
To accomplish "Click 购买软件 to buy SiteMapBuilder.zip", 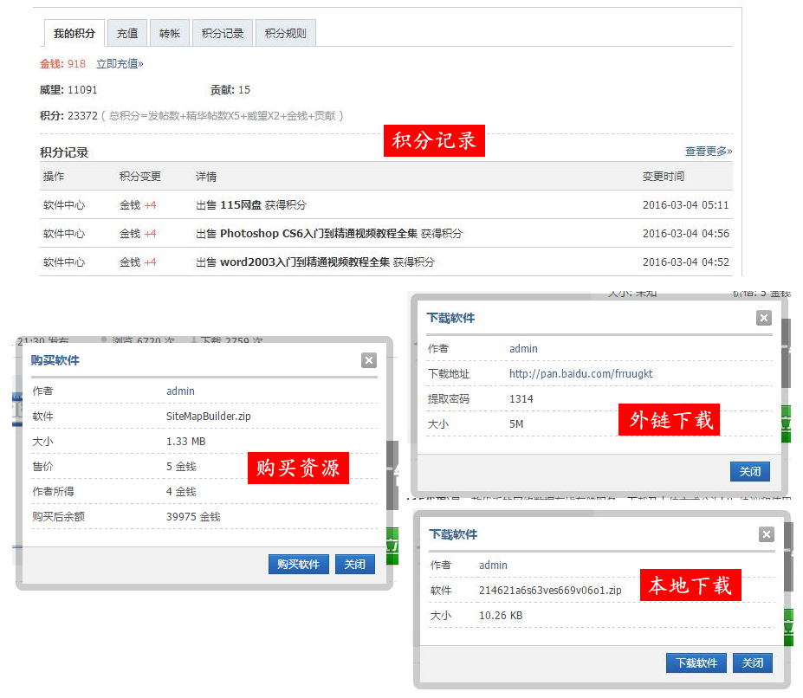I will coord(298,564).
